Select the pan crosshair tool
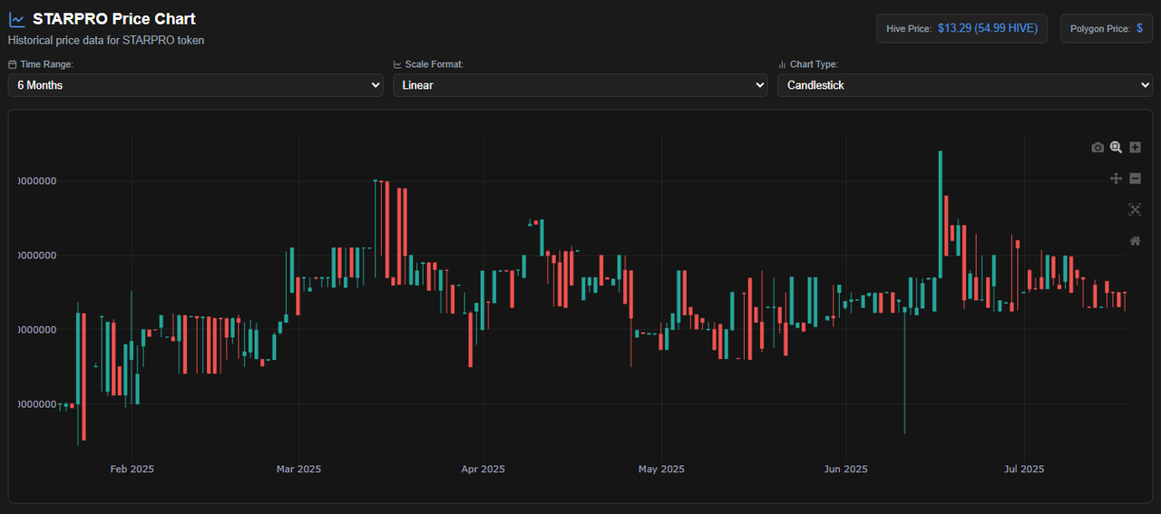The image size is (1161, 514). tap(1117, 179)
